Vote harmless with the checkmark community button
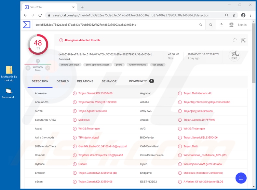257x190 pixels. pyautogui.click(x=48, y=68)
